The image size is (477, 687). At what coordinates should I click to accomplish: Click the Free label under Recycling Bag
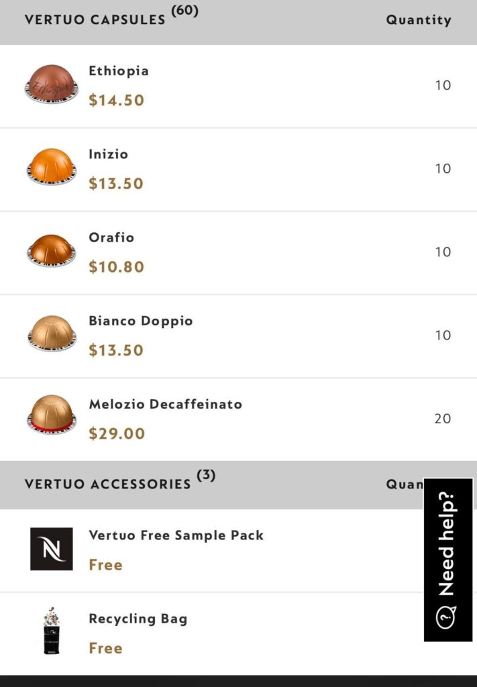tap(105, 648)
